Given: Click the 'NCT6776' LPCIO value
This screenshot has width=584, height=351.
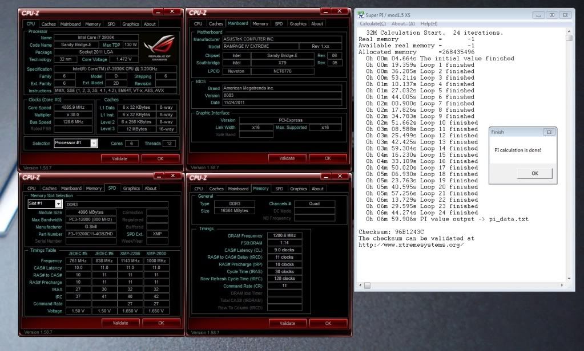Looking at the screenshot, I should click(x=283, y=71).
